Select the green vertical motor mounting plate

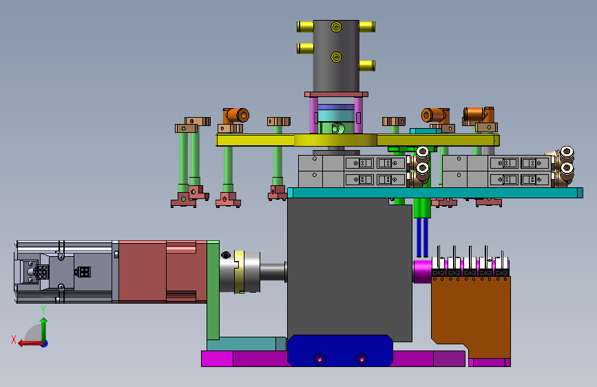click(213, 291)
